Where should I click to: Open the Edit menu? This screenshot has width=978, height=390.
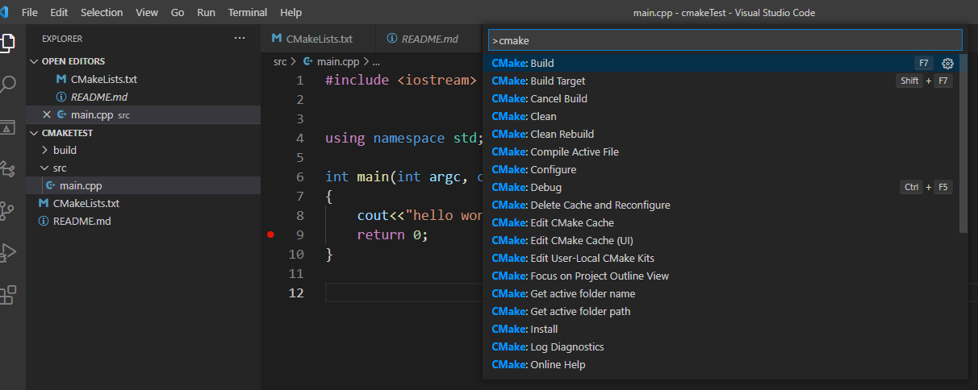(x=59, y=12)
